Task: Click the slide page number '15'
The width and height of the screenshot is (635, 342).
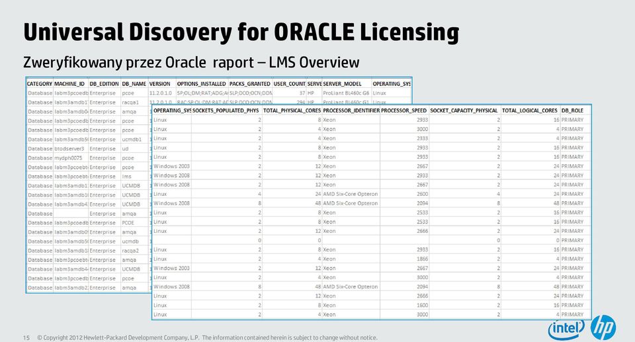Action: coord(26,337)
